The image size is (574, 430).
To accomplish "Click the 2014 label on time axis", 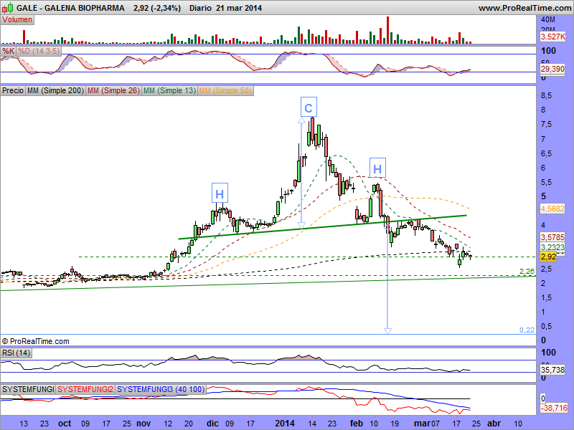I will pyautogui.click(x=284, y=424).
